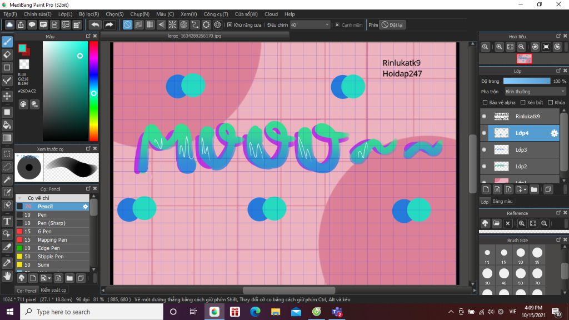Image resolution: width=569 pixels, height=320 pixels.
Task: Open snap settings gear icon
Action: click(x=217, y=24)
